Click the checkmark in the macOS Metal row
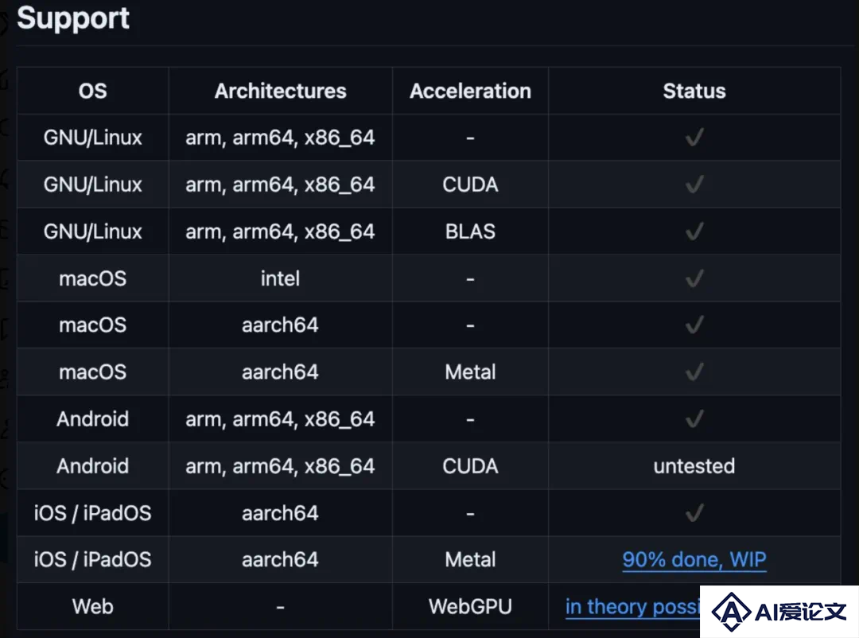The image size is (859, 638). 694,372
